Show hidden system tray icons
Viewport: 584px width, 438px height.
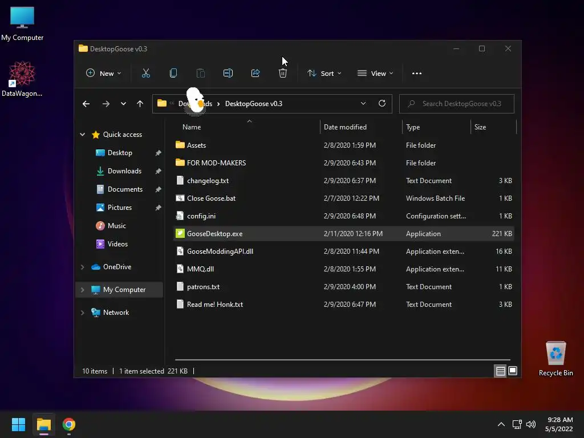click(x=501, y=424)
